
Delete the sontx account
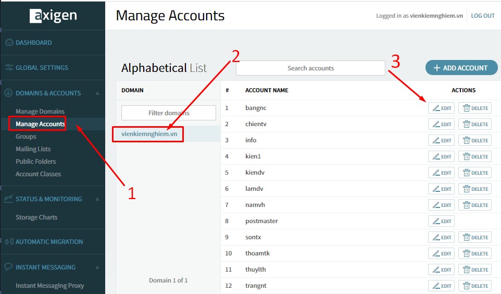click(475, 237)
